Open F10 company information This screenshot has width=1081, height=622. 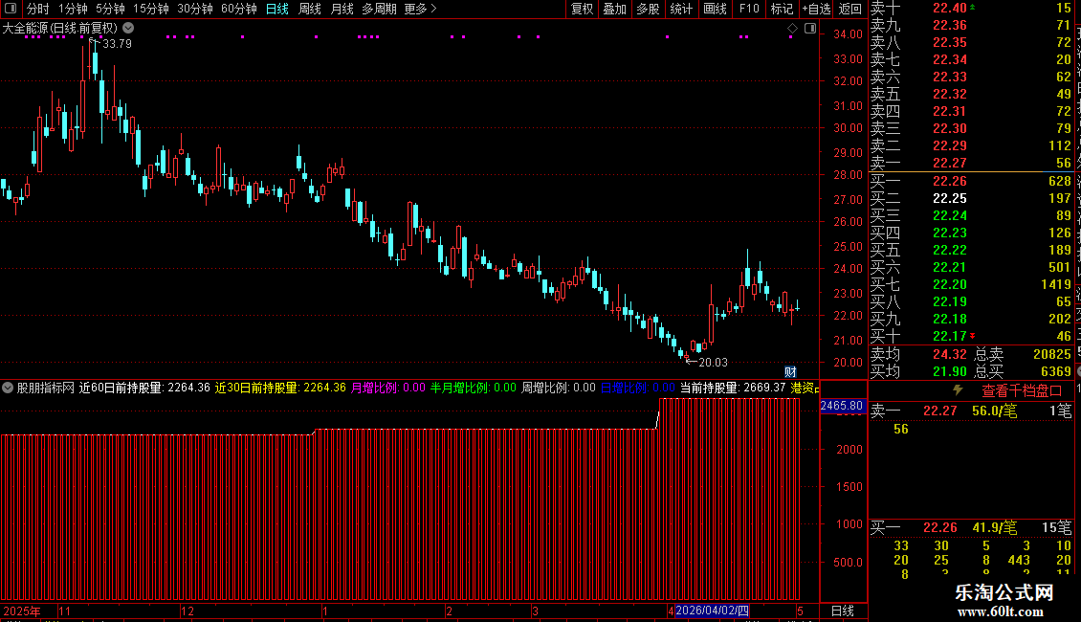pos(749,9)
